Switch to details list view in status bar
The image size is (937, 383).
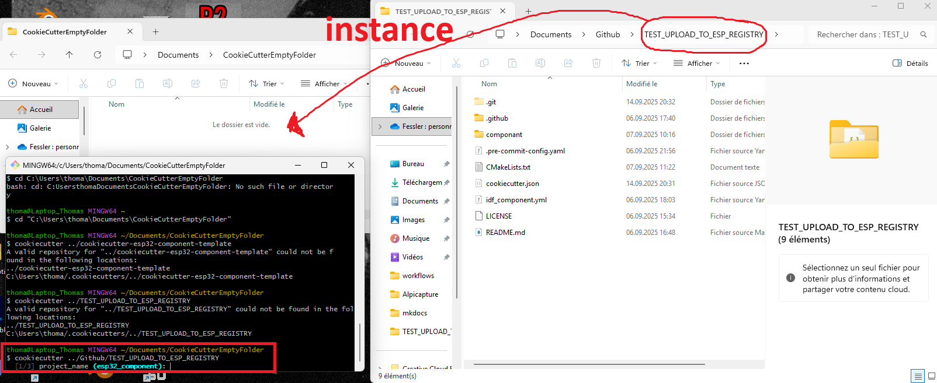(x=918, y=376)
